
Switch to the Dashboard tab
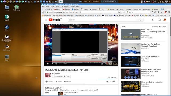click(x=67, y=9)
